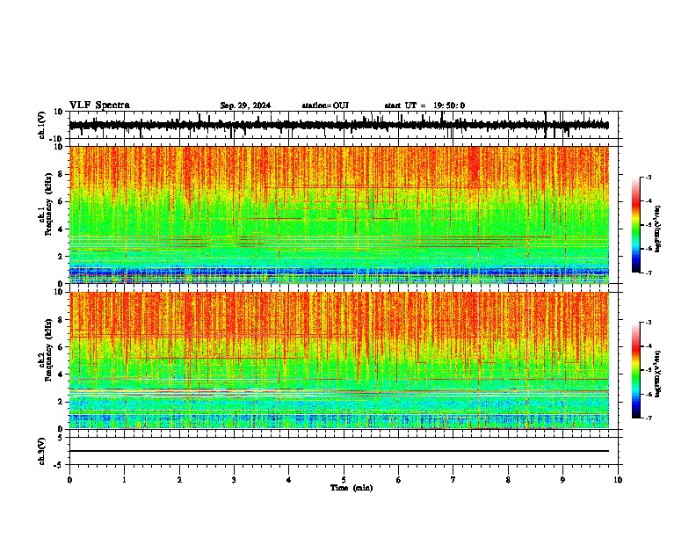Click time axis tick label "2"

tap(179, 480)
